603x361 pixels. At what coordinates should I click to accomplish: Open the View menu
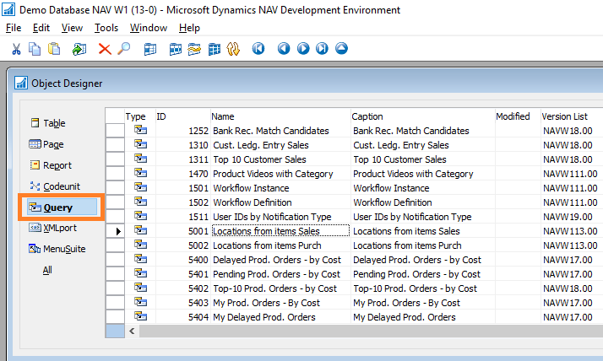click(x=72, y=28)
